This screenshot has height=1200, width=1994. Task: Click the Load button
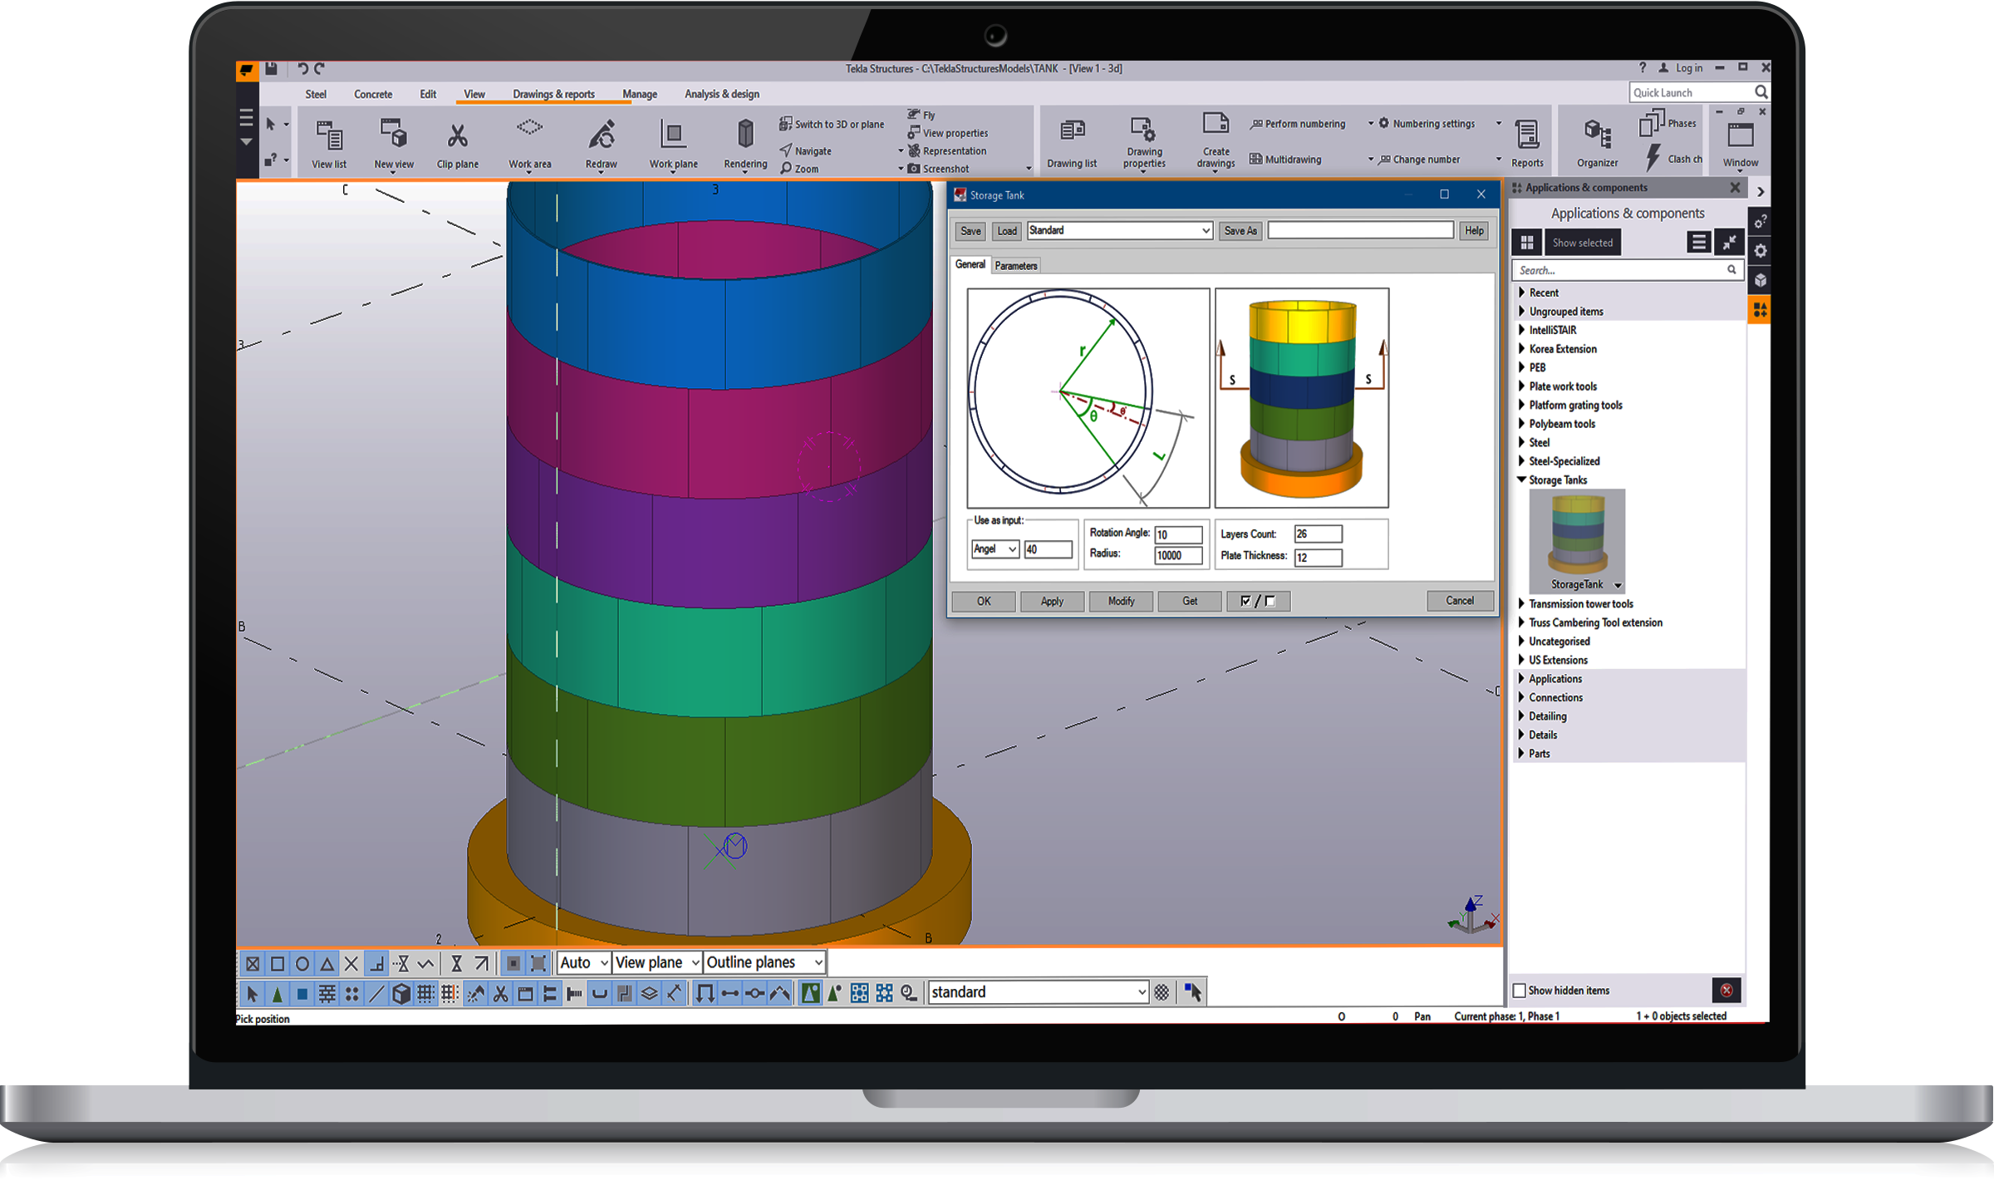(x=1007, y=231)
